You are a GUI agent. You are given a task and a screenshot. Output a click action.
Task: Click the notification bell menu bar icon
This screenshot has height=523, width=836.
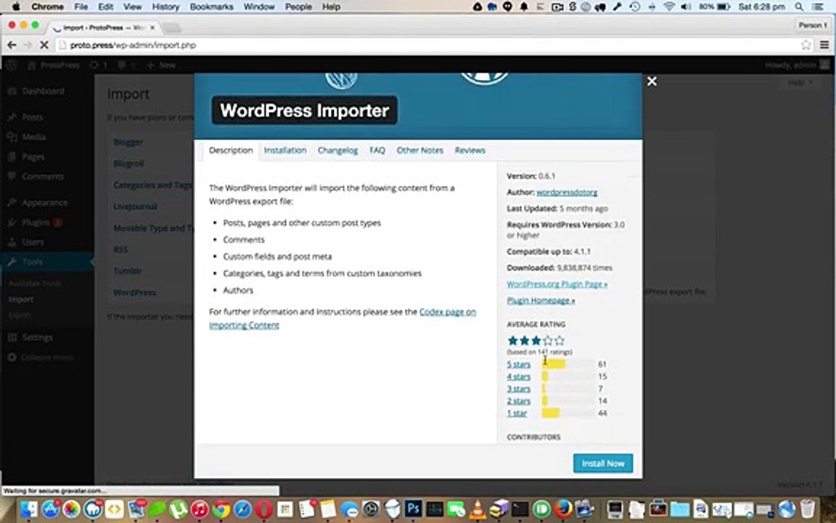(x=524, y=7)
